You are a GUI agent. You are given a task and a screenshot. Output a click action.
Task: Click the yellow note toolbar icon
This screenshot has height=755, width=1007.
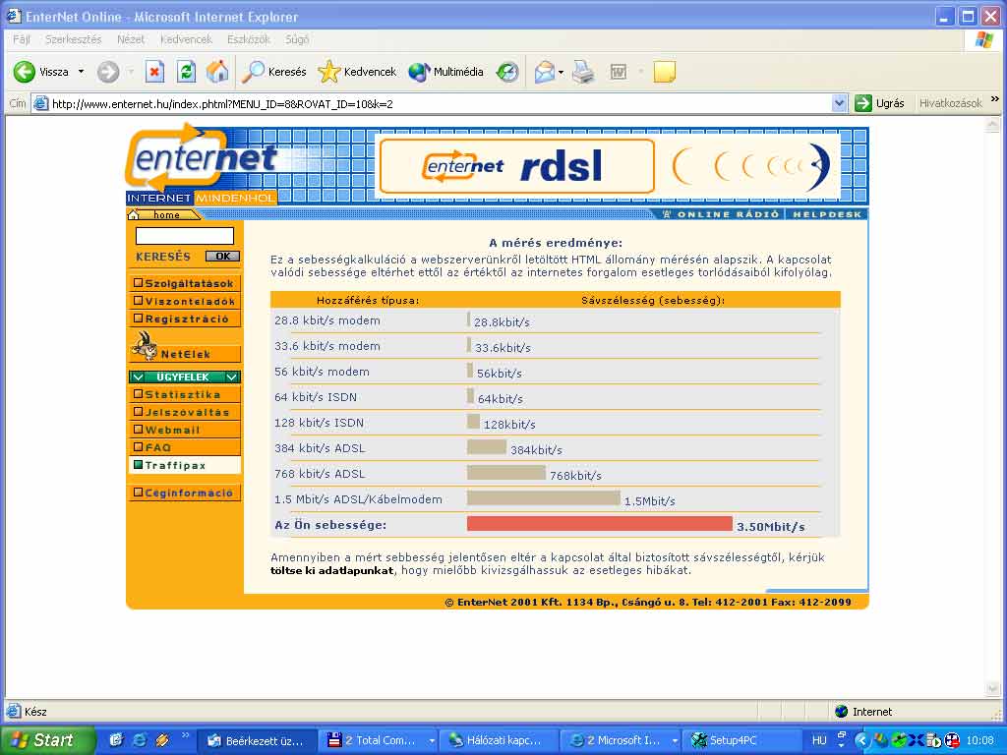(664, 71)
